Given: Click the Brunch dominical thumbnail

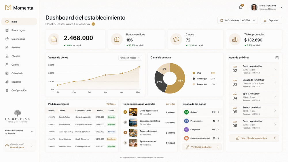Looking at the screenshot, I should click(x=133, y=133).
